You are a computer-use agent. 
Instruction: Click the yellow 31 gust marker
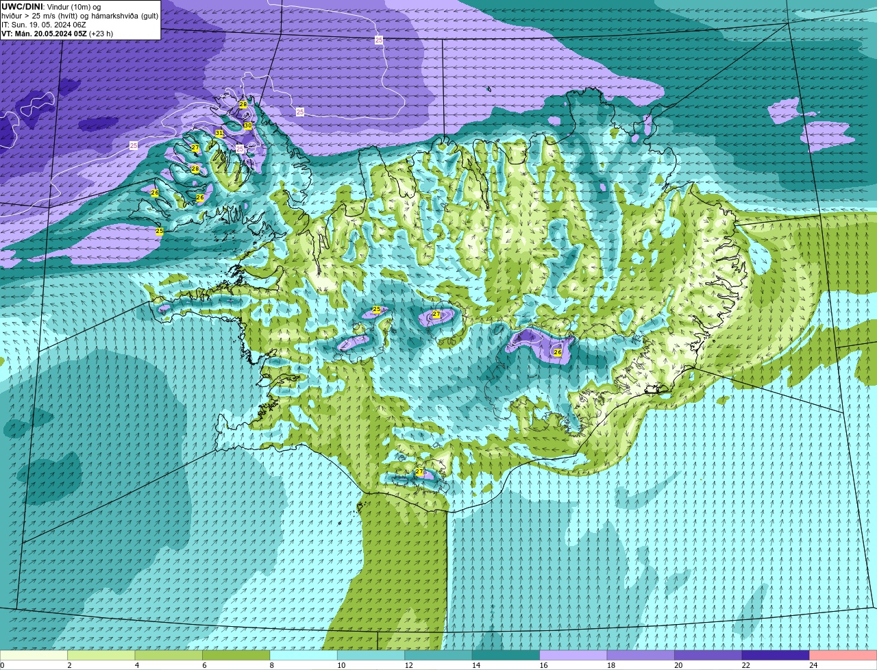(x=219, y=133)
